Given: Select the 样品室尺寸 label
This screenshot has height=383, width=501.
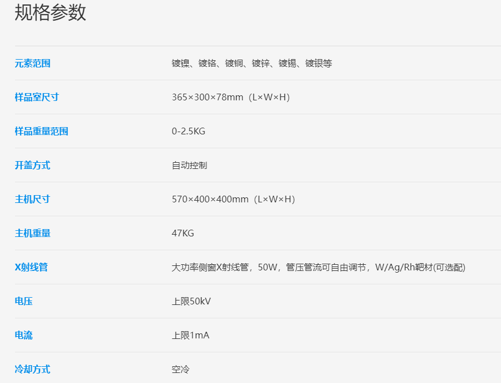Looking at the screenshot, I should coord(37,98).
